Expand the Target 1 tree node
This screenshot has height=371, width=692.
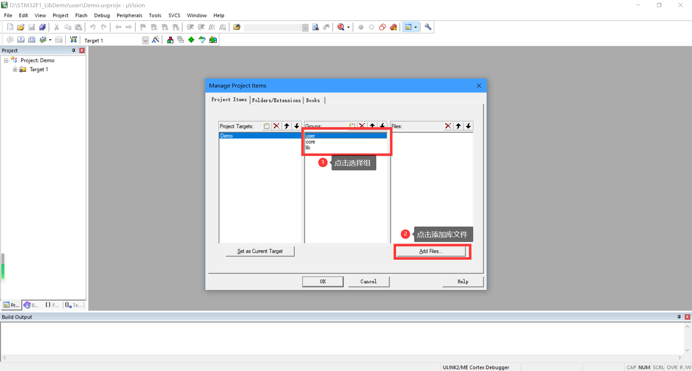pos(15,70)
